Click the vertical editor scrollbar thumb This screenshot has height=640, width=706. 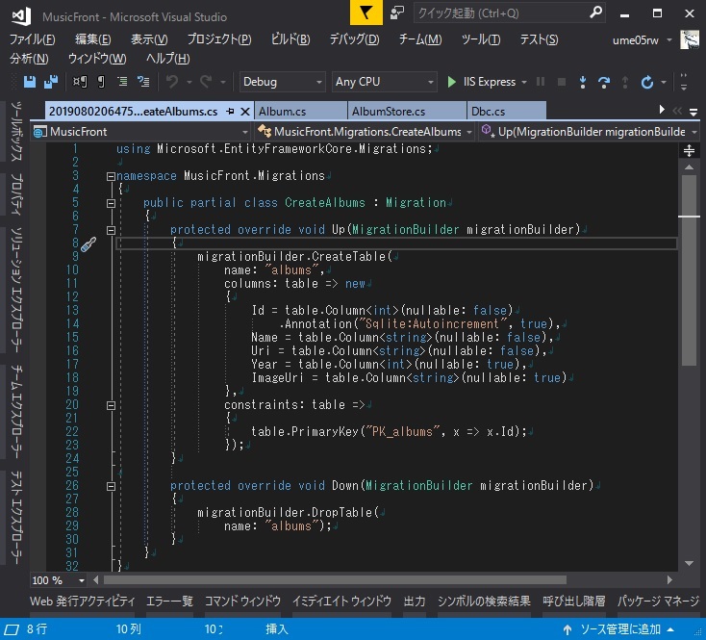[x=689, y=270]
